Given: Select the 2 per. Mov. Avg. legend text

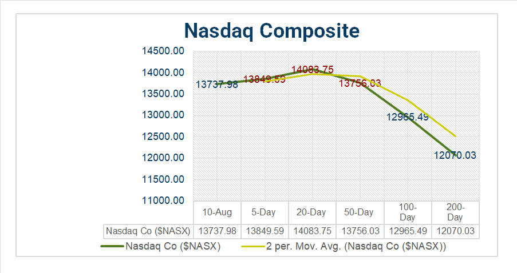Looking at the screenshot, I should click(x=356, y=247).
